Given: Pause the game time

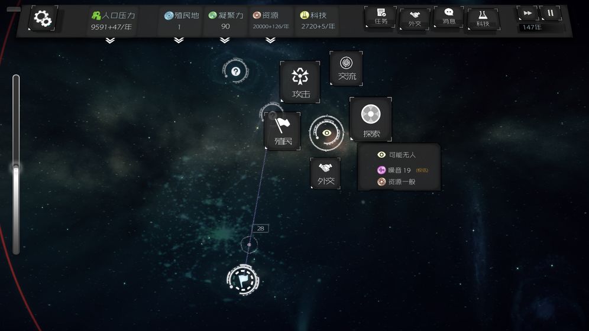Looking at the screenshot, I should [x=551, y=13].
